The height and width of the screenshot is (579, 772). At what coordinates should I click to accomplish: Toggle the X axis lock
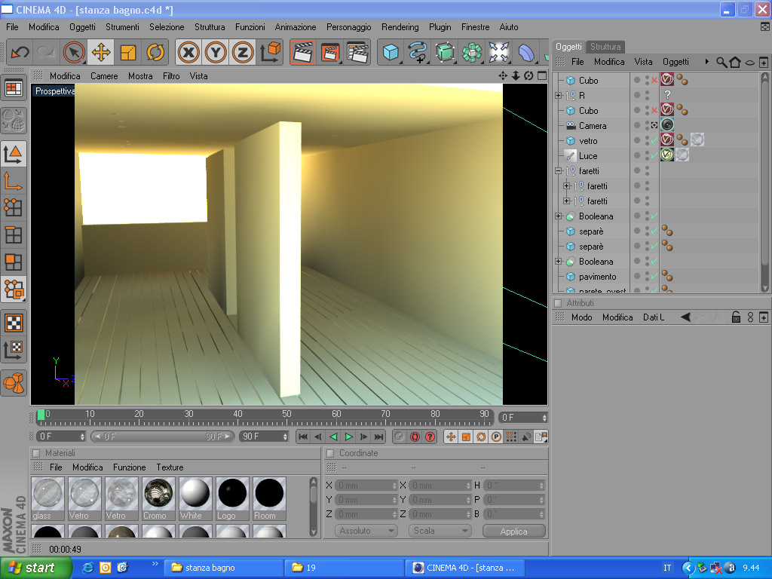tap(188, 52)
